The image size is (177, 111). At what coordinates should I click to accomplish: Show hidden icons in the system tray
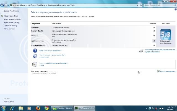click(x=146, y=108)
